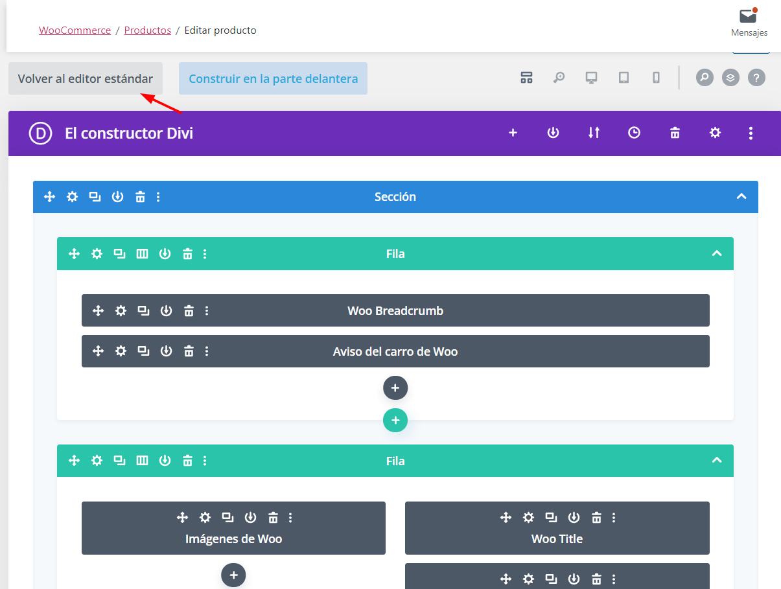
Task: Open first Fila more options dots
Action: click(205, 254)
